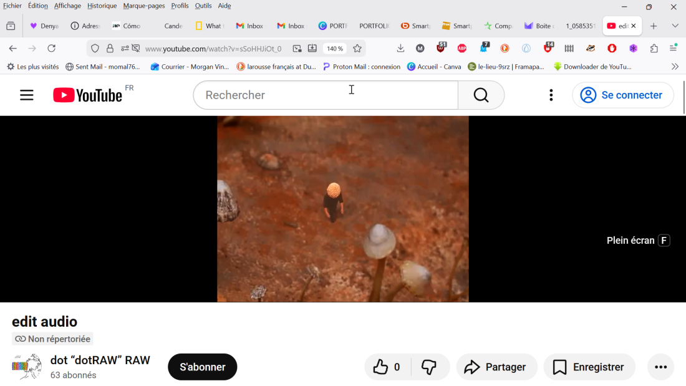This screenshot has height=386, width=686.
Task: Close the active YouTube edit tab
Action: click(x=634, y=26)
